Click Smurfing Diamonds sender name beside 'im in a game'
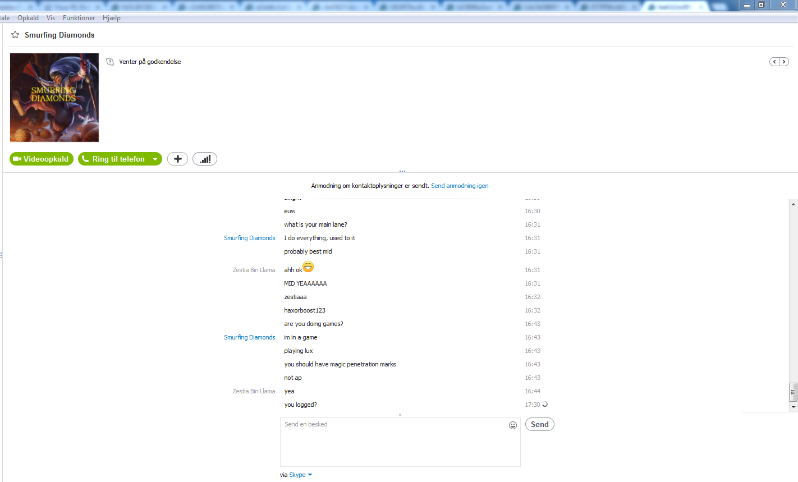Image resolution: width=798 pixels, height=482 pixels. click(x=250, y=337)
